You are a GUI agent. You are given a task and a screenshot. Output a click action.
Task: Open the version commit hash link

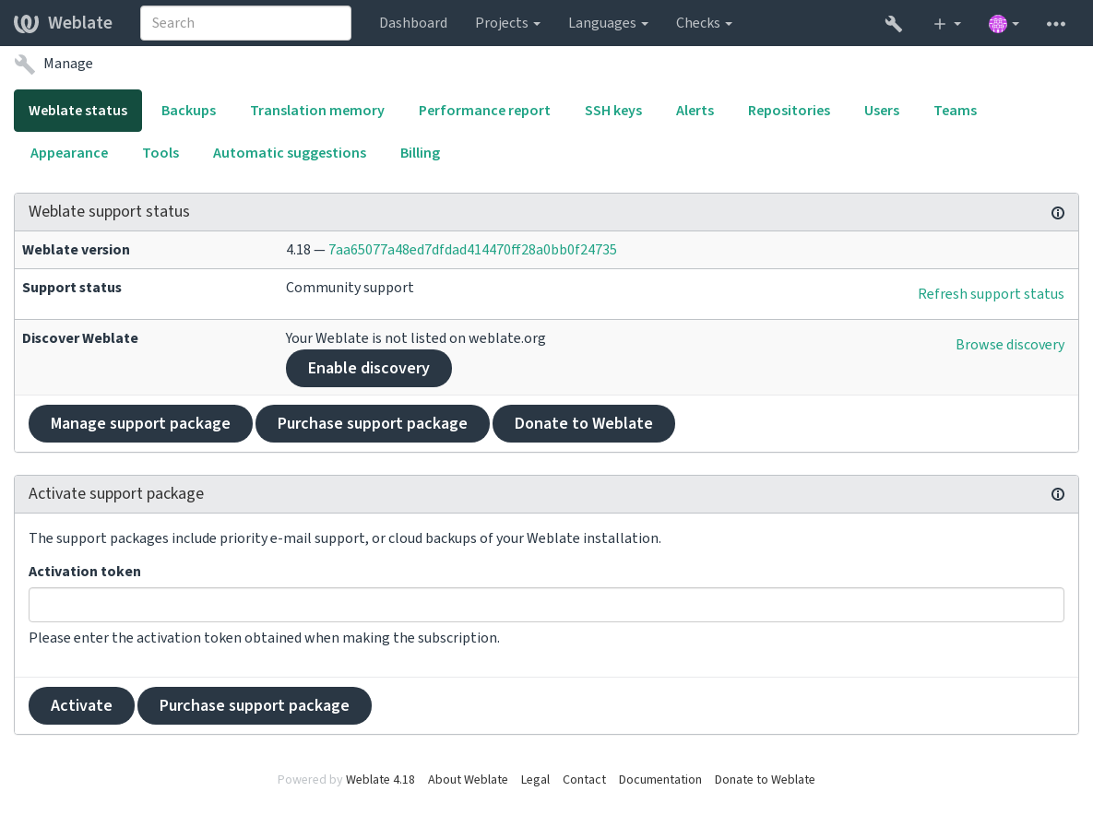(472, 250)
